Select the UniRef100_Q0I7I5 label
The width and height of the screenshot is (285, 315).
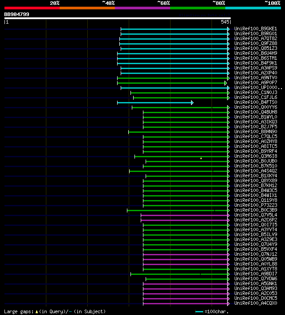pyautogui.click(x=256, y=225)
